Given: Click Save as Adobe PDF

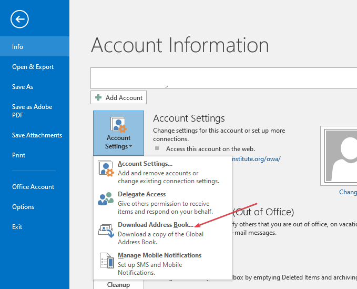Looking at the screenshot, I should tap(32, 111).
